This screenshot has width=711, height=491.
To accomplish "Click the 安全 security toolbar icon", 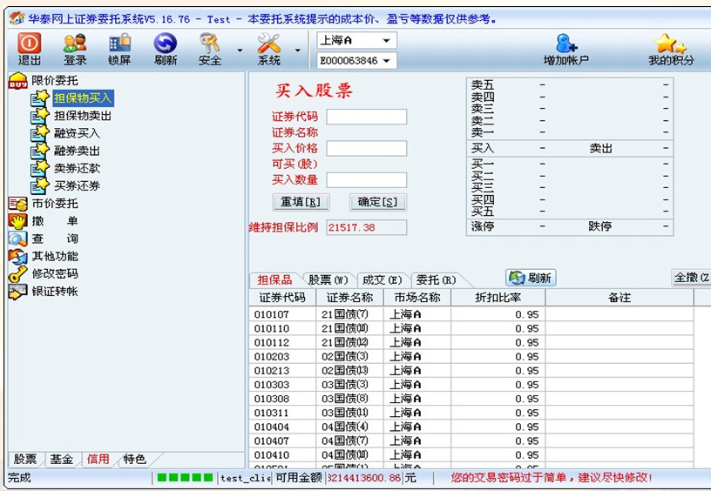I will coord(209,49).
